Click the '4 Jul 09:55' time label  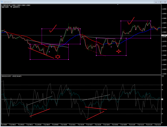[x=55, y=125]
